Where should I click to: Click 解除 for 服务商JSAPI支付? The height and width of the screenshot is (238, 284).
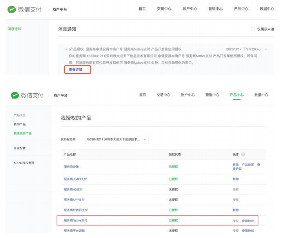tap(236, 179)
